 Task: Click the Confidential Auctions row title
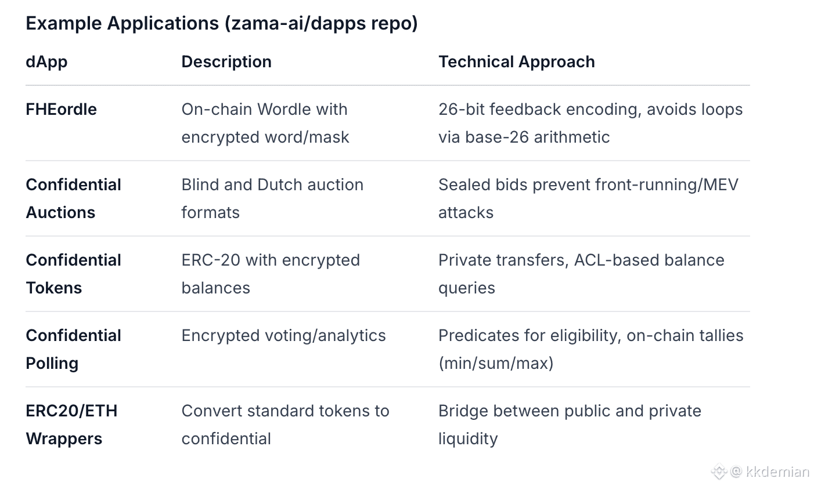[x=74, y=198]
